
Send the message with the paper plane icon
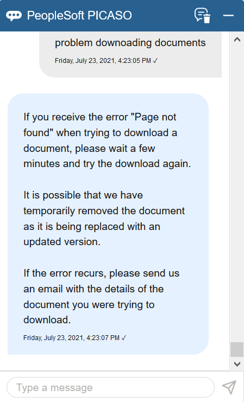pyautogui.click(x=229, y=387)
